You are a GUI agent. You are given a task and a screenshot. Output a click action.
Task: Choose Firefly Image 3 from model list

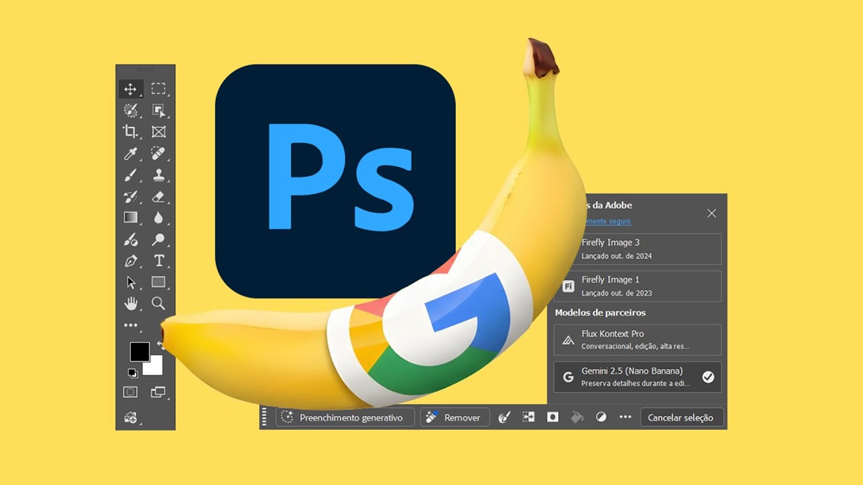coord(637,249)
